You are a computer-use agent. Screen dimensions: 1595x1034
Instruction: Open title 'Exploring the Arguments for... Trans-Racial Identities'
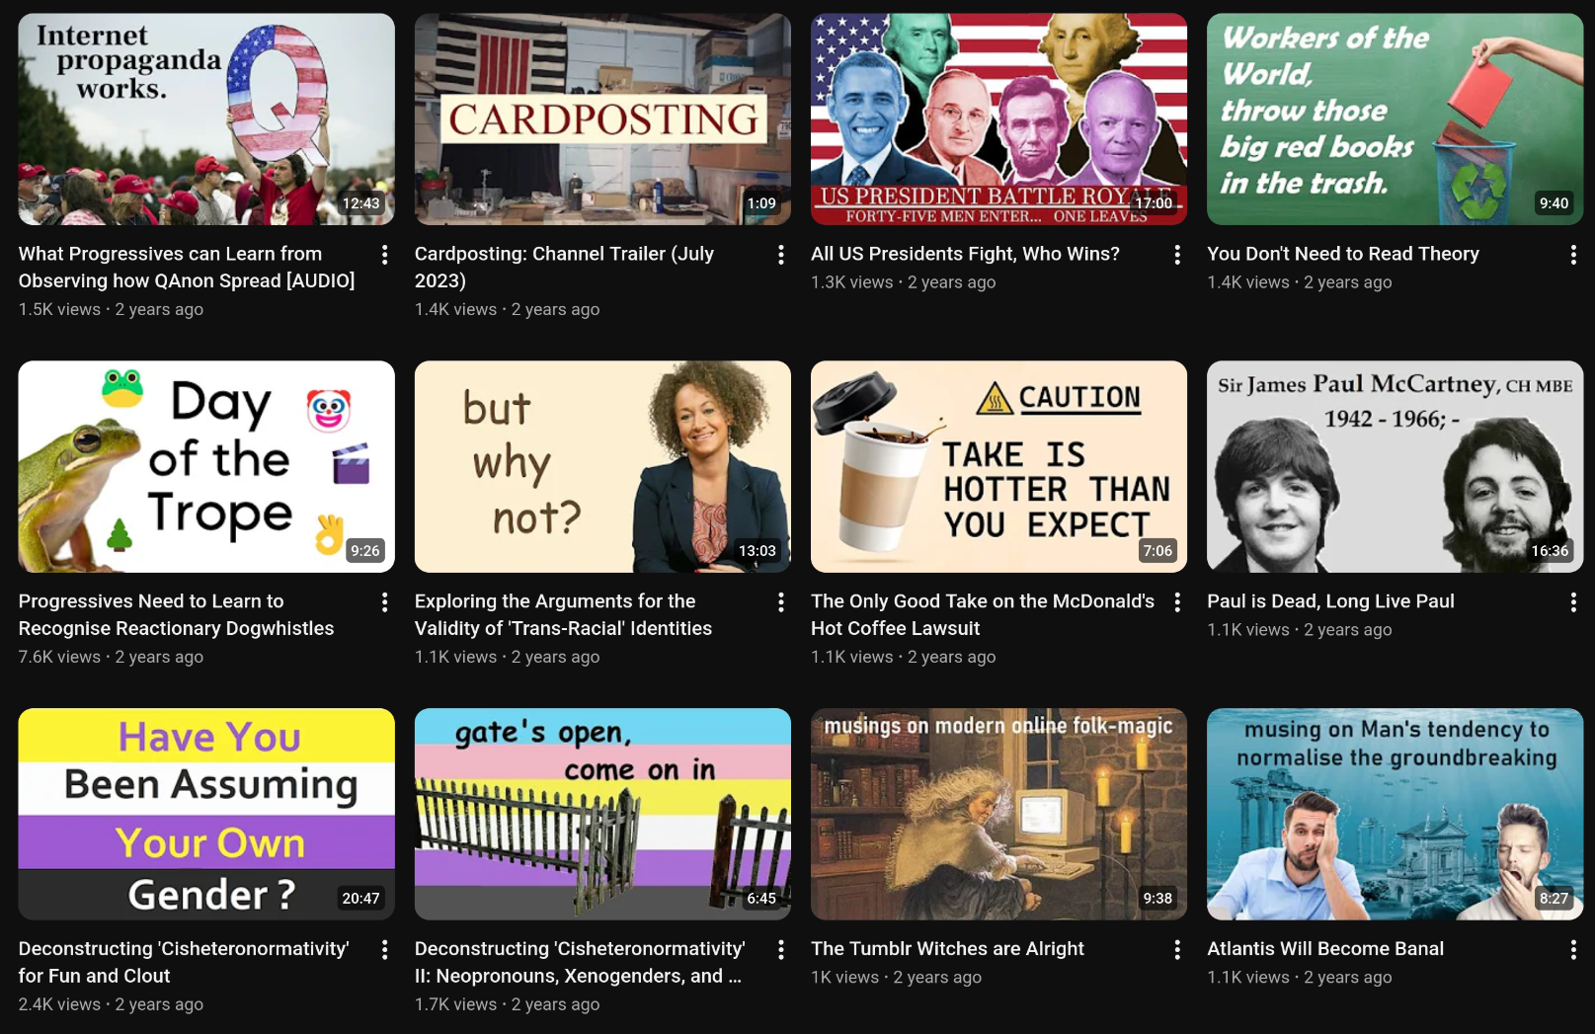click(x=563, y=614)
